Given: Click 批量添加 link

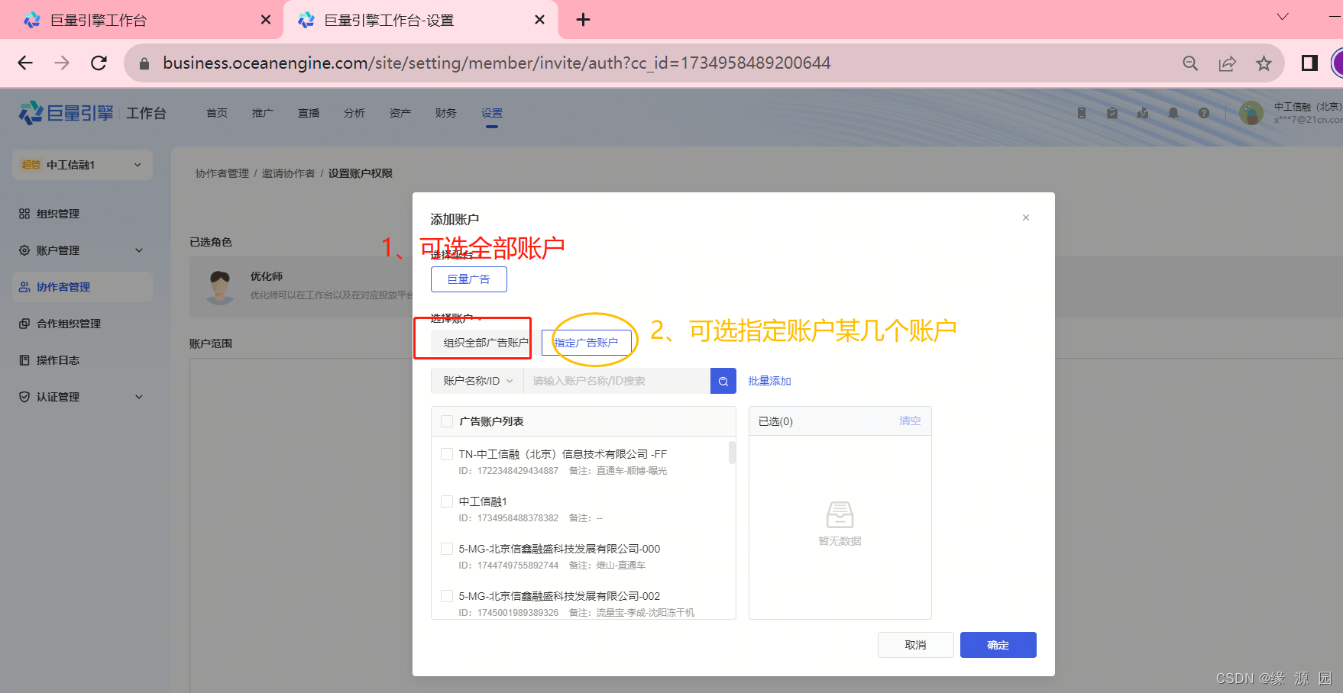Looking at the screenshot, I should (x=770, y=381).
